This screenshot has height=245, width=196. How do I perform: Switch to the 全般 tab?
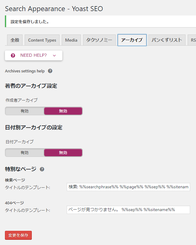point(15,40)
